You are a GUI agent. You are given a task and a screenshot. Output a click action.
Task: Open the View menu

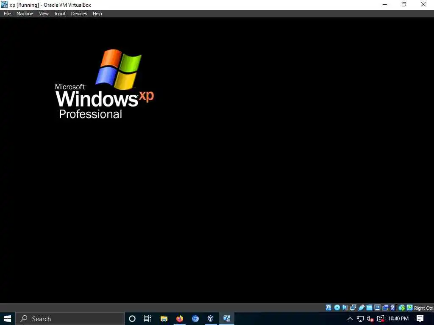click(44, 14)
